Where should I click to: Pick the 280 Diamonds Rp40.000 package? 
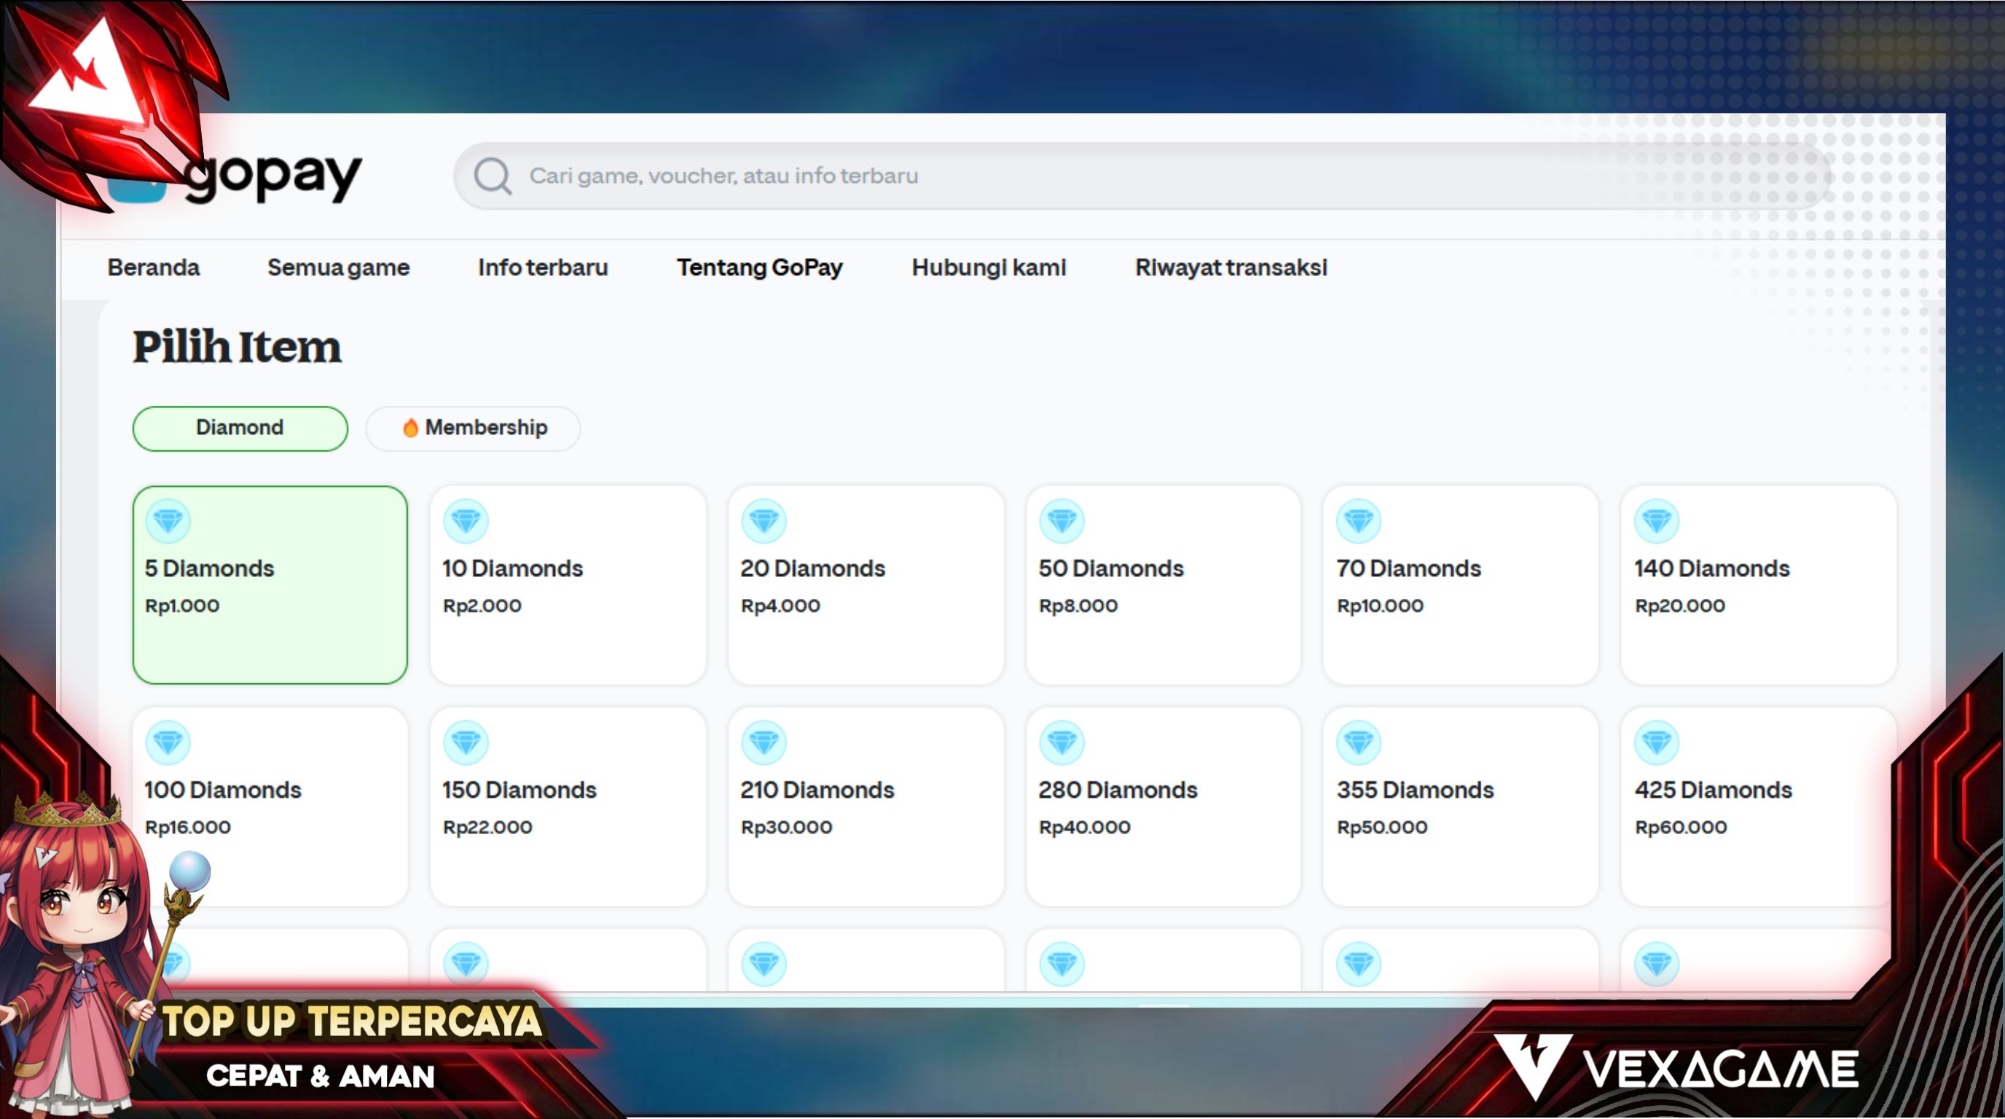[1163, 806]
